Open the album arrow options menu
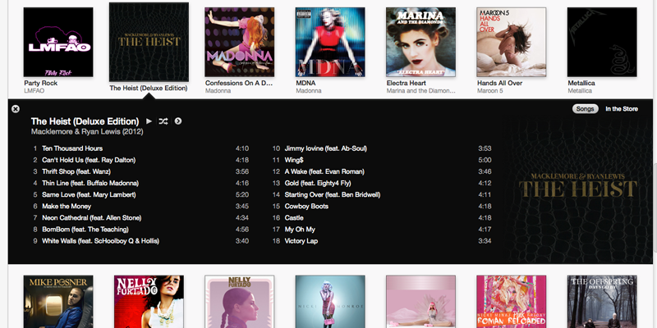The image size is (657, 328). [x=178, y=121]
